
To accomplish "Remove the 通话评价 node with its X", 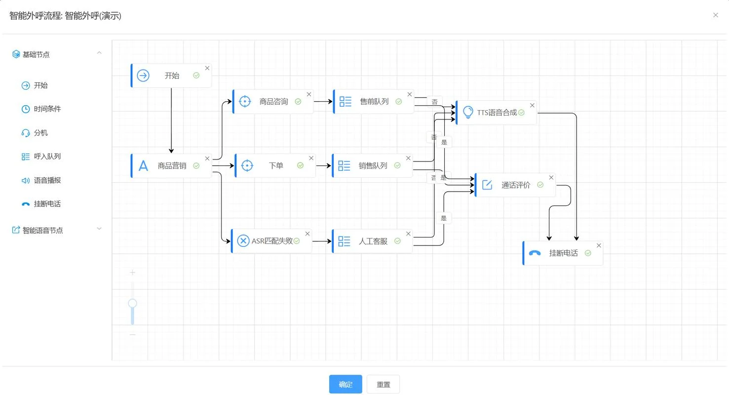I will (551, 177).
